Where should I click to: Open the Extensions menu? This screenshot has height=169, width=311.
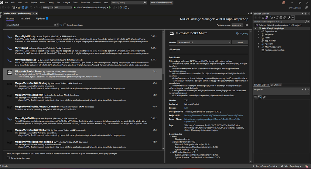85,2
